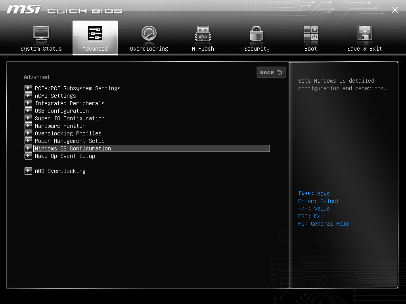Open AMD Overclocking entry

tap(60, 171)
